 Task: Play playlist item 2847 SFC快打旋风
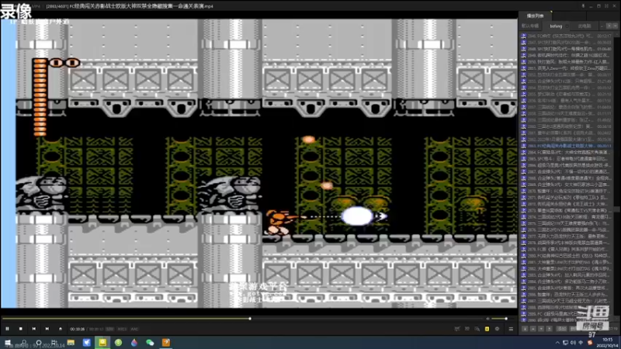point(567,43)
